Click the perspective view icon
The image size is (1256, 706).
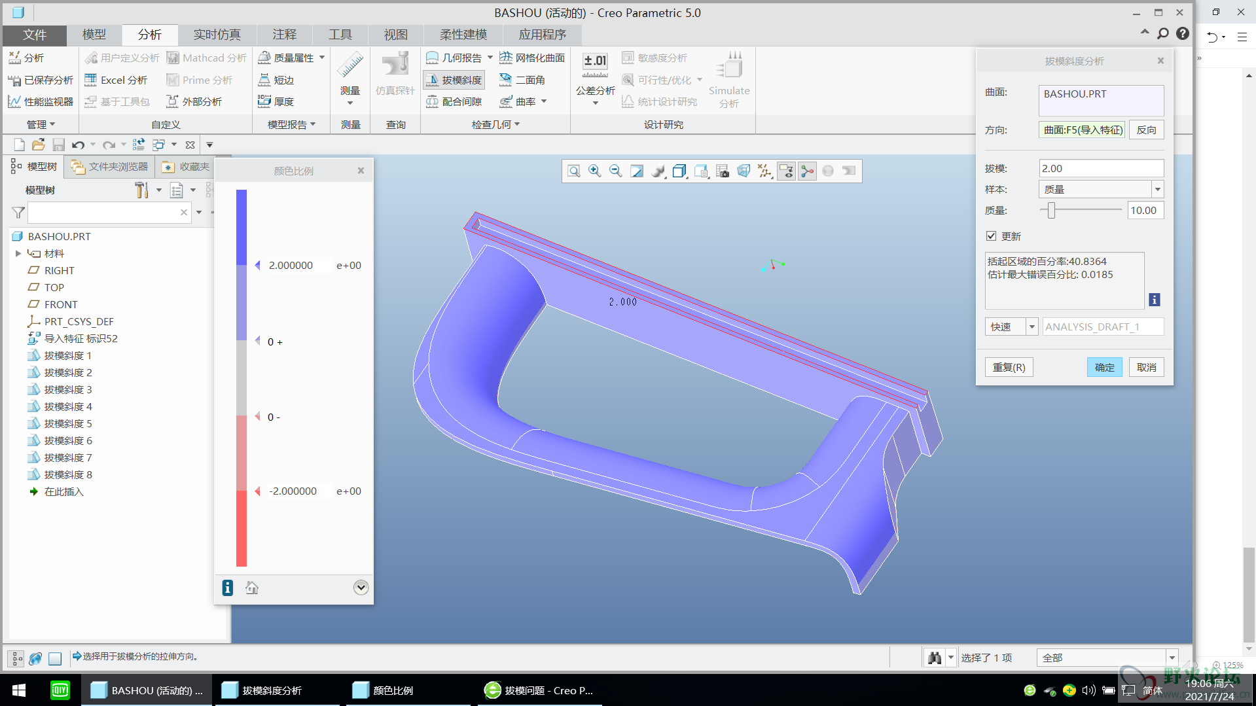tap(744, 171)
